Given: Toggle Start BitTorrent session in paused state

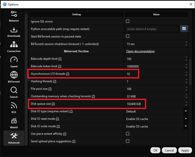Looking at the screenshot, I should [x=128, y=36].
